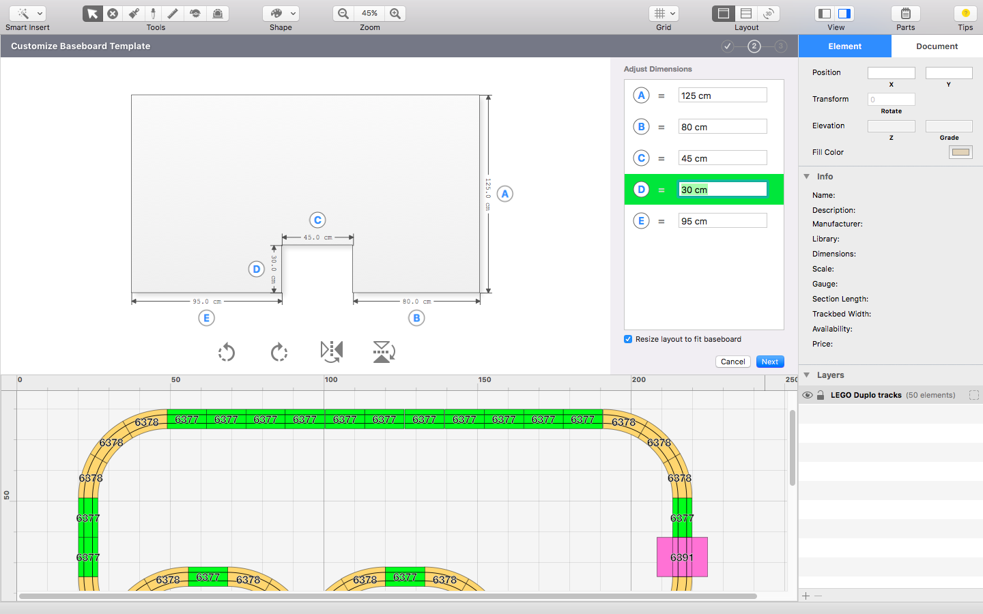Flip the baseboard template horizontally
Image resolution: width=983 pixels, height=614 pixels.
332,351
